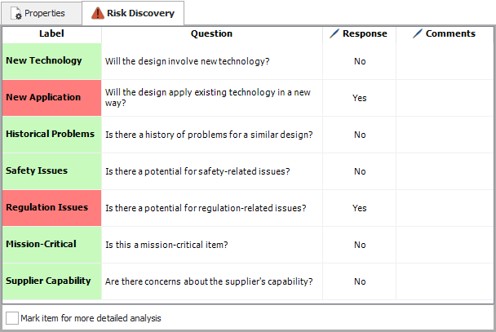The width and height of the screenshot is (496, 332).
Task: Select the green Safety Issues label cell
Action: click(x=52, y=171)
